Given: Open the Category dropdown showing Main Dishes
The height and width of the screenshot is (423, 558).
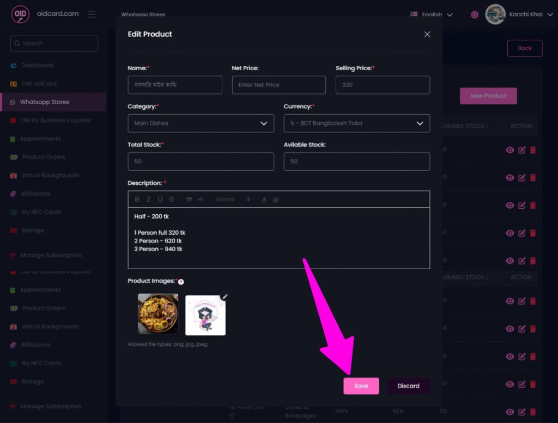Looking at the screenshot, I should pos(201,123).
